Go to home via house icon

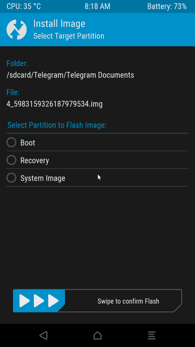tap(97, 335)
